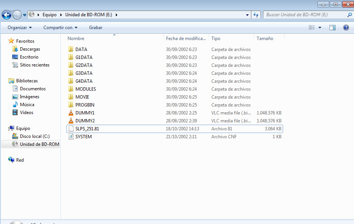The image size is (354, 224).
Task: Select the G1DATA folder icon
Action: pyautogui.click(x=71, y=57)
